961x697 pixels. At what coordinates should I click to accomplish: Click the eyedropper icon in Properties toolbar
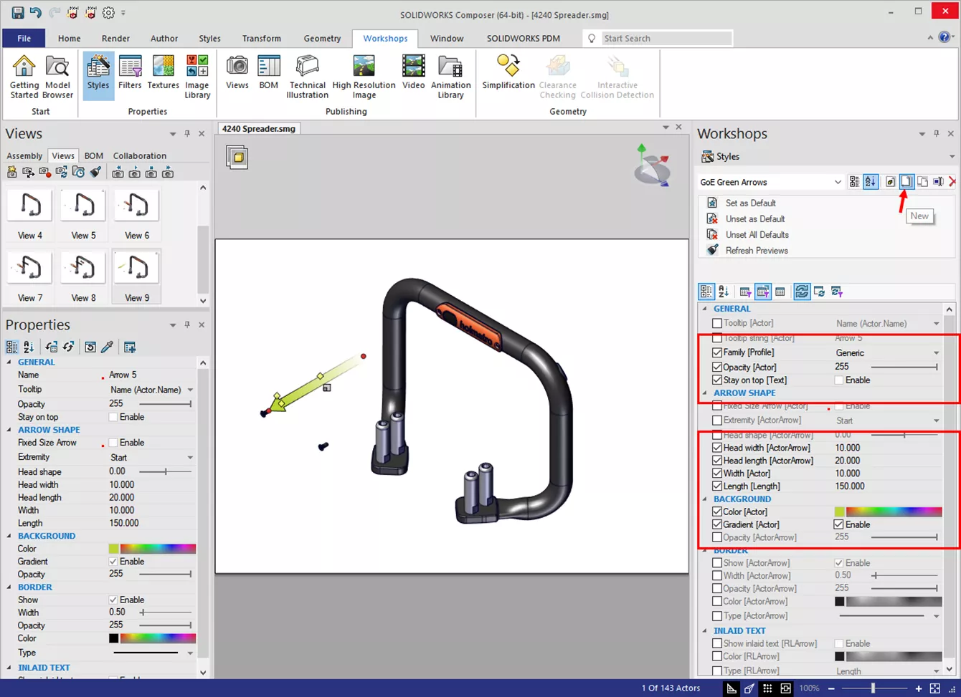(107, 347)
